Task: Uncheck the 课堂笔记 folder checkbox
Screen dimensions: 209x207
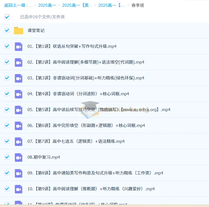Action: pos(7,31)
